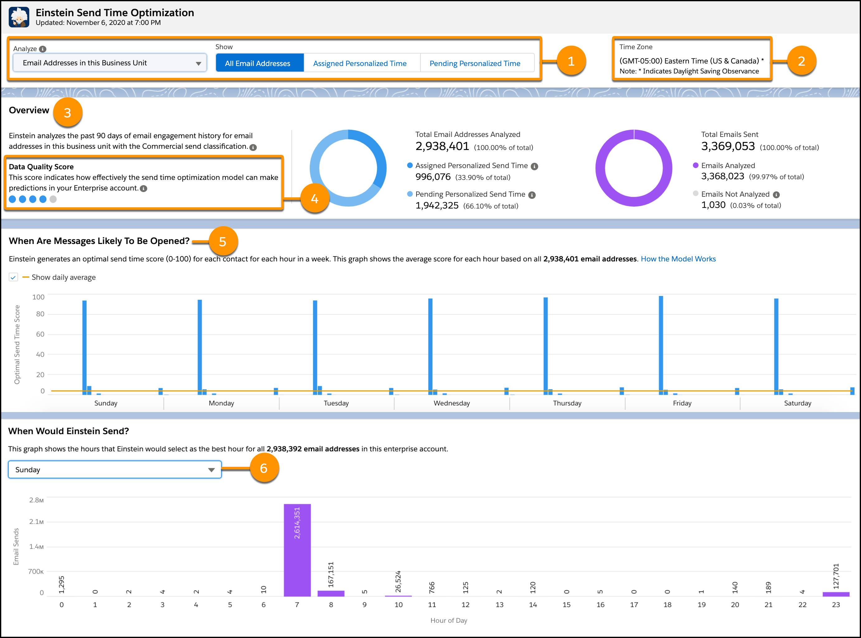
Task: Click the When Would Einstein Send? heading
Action: click(68, 431)
